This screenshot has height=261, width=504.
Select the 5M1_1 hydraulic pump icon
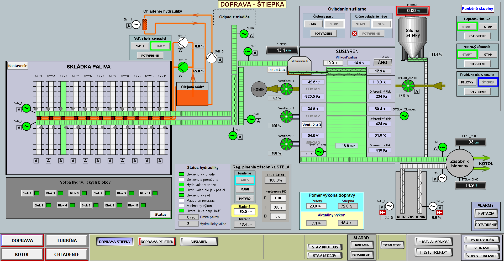pos(183,42)
